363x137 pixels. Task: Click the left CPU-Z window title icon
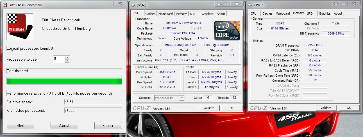[133, 5]
